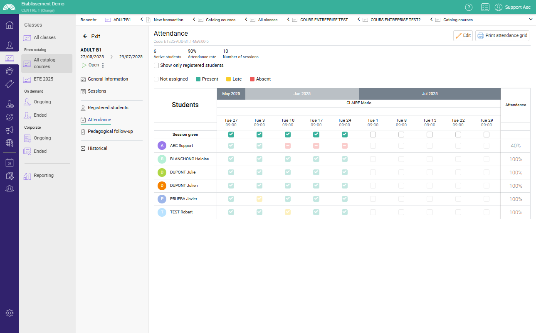The image size is (536, 333).
Task: Open the COURS ENTREPRISE TEST2 recent tab
Action: point(395,20)
